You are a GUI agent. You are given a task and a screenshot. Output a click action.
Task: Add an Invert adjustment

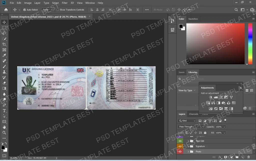(210, 109)
